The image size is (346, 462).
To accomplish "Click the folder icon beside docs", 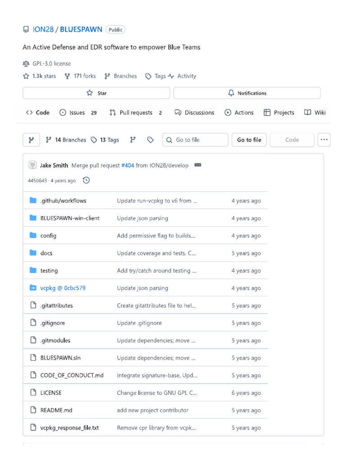I will (33, 253).
